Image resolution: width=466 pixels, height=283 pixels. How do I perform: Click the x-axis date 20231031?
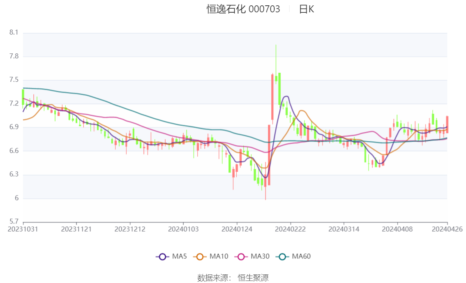click(23, 229)
